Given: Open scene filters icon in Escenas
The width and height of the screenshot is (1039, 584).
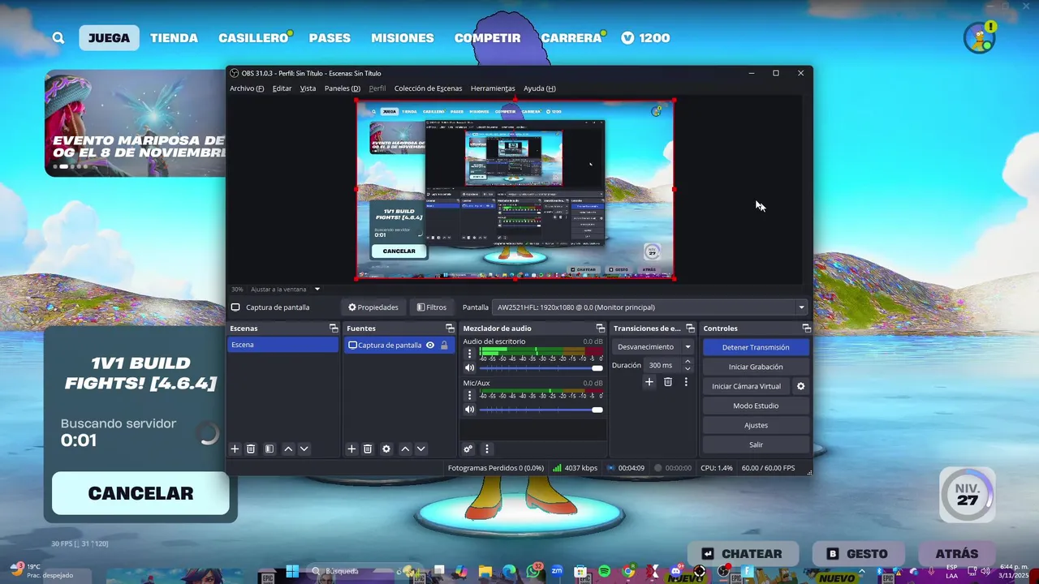Looking at the screenshot, I should click(269, 449).
